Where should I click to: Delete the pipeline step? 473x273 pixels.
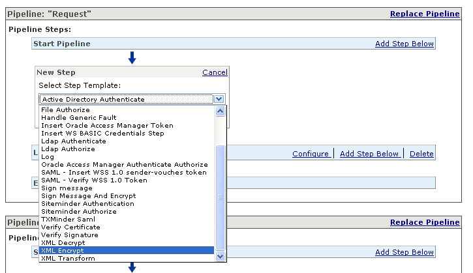tap(421, 154)
